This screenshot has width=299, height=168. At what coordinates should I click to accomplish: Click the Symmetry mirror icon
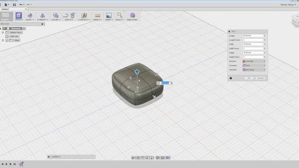(x=43, y=15)
